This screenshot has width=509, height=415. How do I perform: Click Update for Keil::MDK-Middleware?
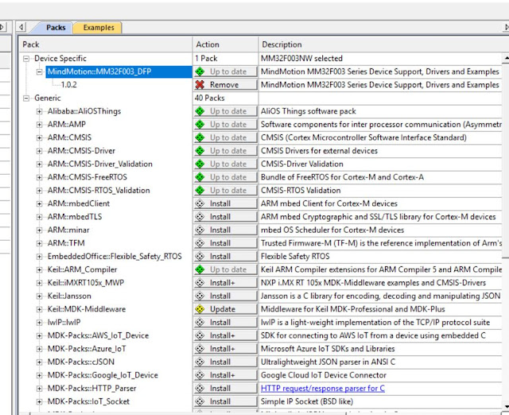pos(225,309)
